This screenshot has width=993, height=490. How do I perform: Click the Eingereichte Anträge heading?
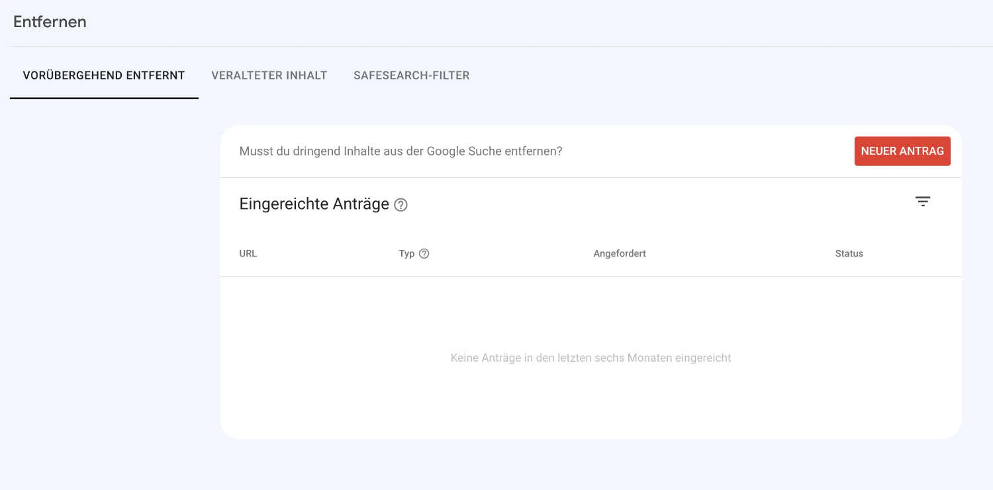tap(314, 204)
